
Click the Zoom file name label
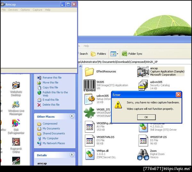tap(153, 151)
